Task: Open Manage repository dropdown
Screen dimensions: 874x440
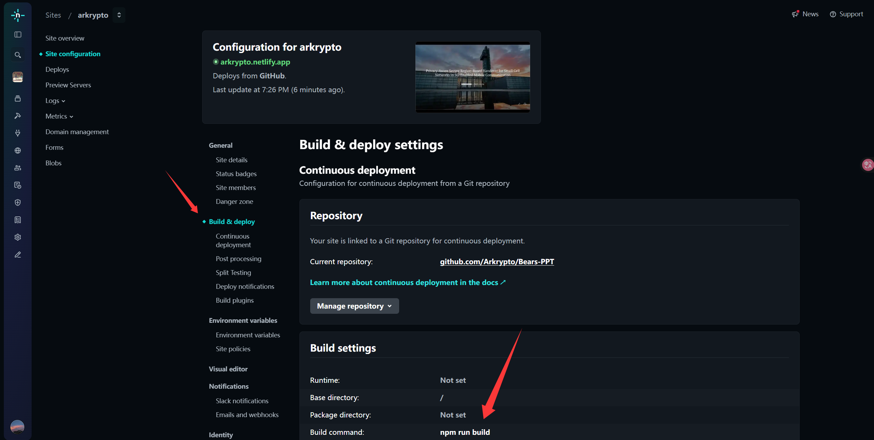Action: click(x=354, y=306)
